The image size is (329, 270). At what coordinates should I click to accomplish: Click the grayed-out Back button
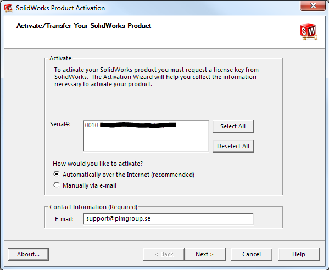164,254
